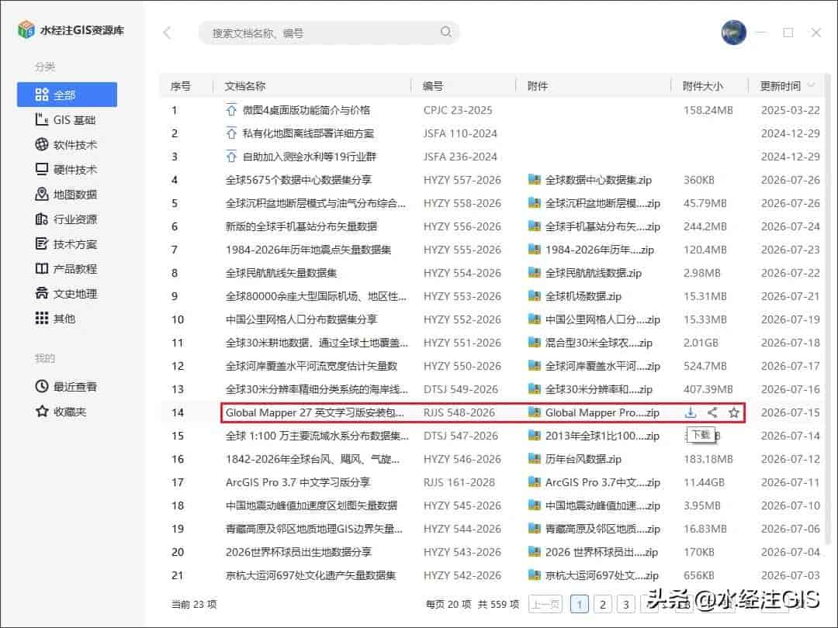Open document 2026世界杯球员出生地数据分享

click(x=299, y=552)
